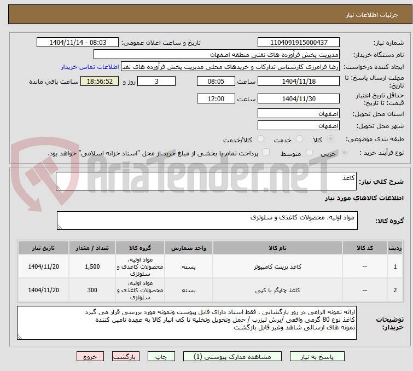
Task: Click quantity cell 300
Action: click(92, 290)
